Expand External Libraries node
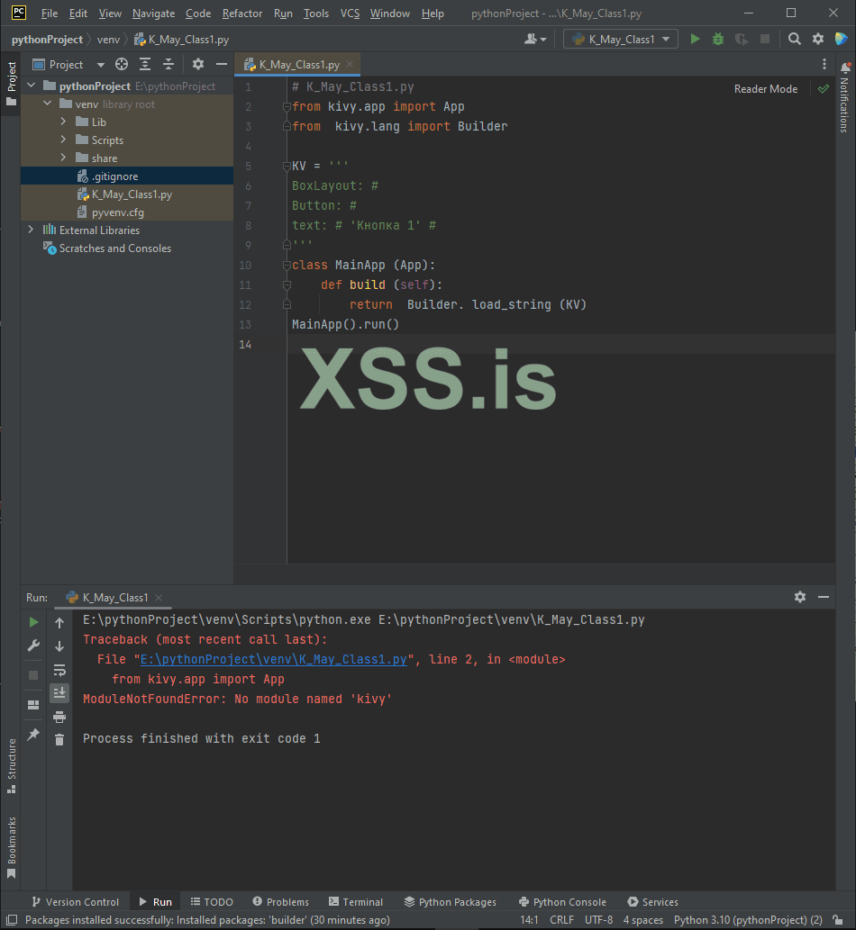The height and width of the screenshot is (930, 856). [32, 230]
